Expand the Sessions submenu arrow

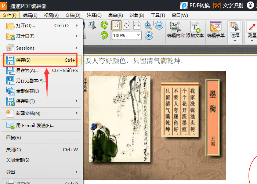[76, 48]
